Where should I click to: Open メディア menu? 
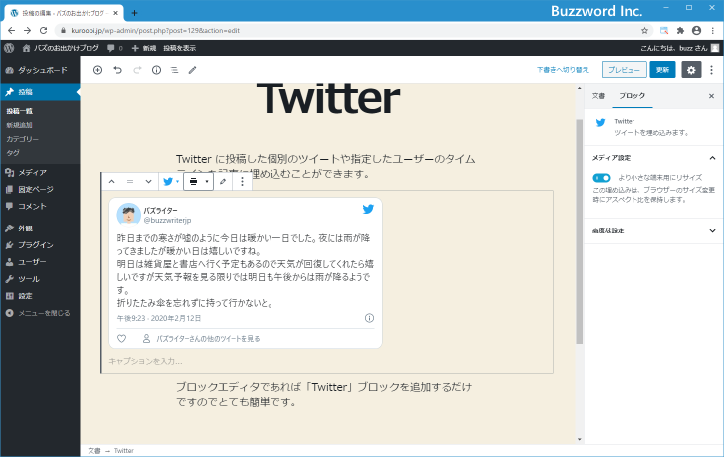point(40,173)
